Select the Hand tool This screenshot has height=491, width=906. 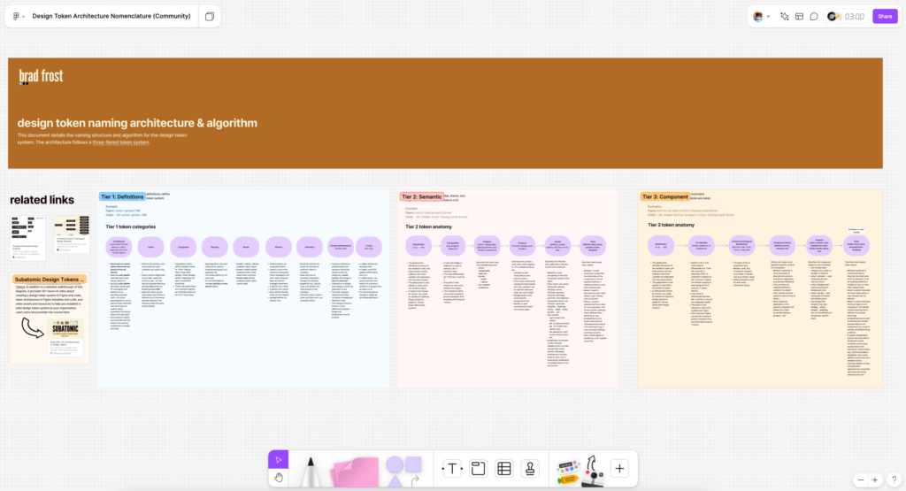click(279, 478)
